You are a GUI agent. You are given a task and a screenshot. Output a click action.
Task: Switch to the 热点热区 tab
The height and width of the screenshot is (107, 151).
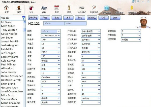point(92,18)
